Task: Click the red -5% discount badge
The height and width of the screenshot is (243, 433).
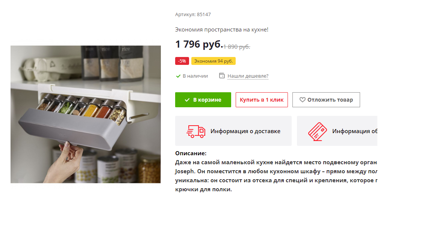Action: point(182,61)
